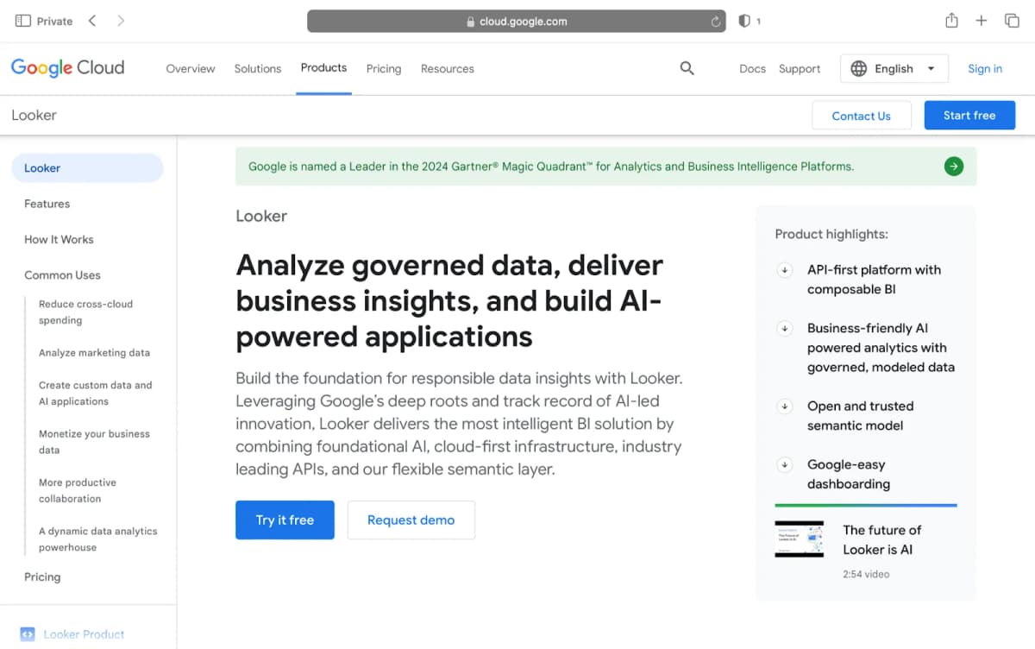Open More productive collaboration sidebar link
This screenshot has width=1035, height=649.
(78, 491)
